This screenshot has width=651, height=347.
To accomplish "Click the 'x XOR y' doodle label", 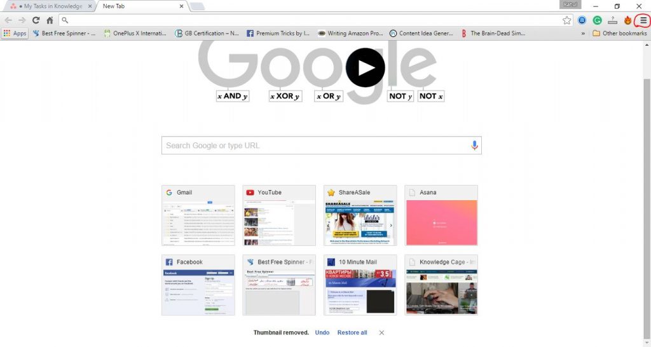I will coord(285,97).
